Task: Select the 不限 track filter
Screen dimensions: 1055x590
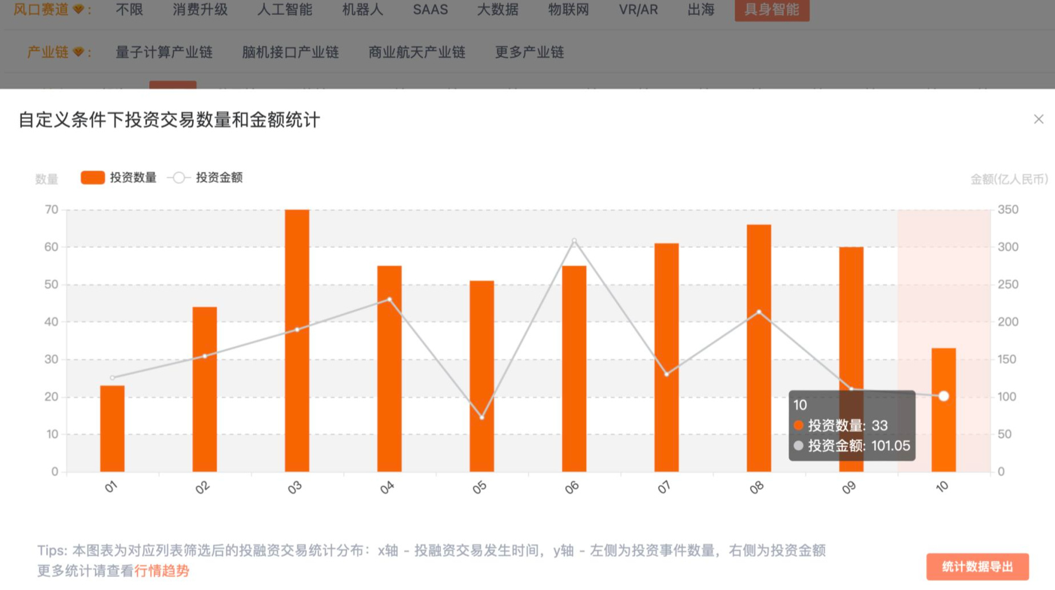Action: [129, 10]
